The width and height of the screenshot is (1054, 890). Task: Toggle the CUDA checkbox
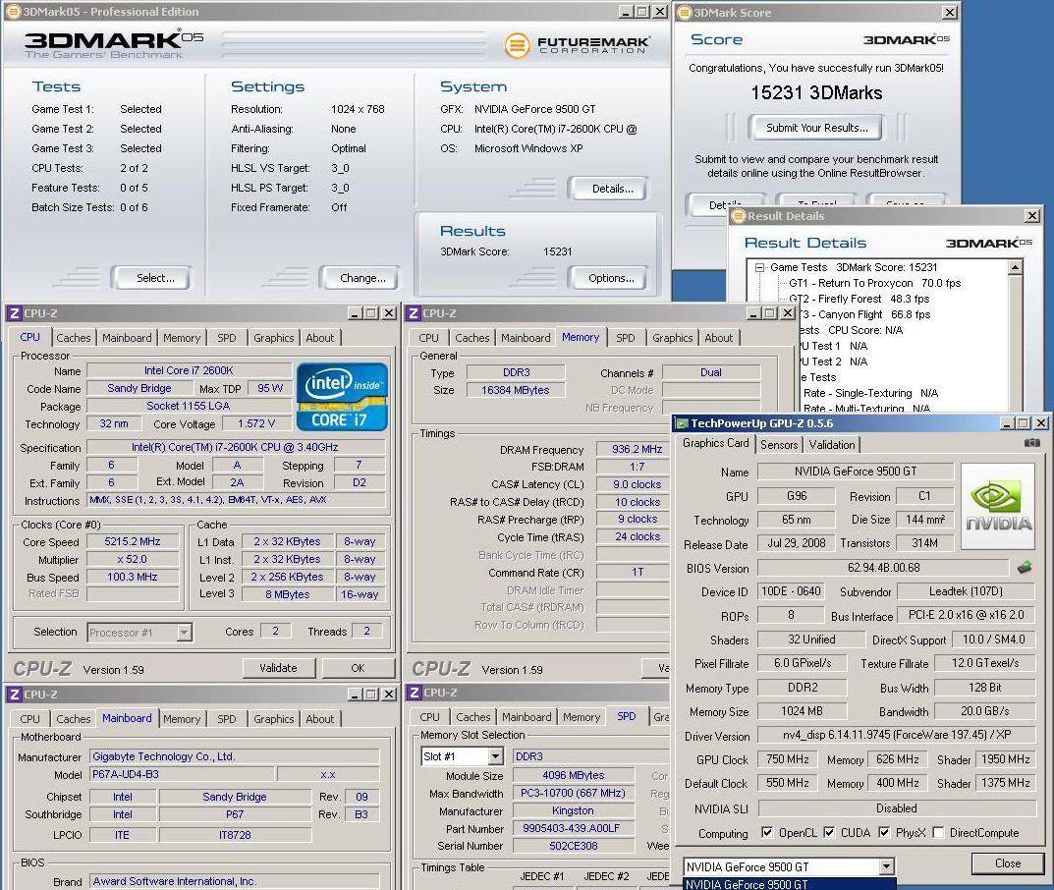(829, 832)
